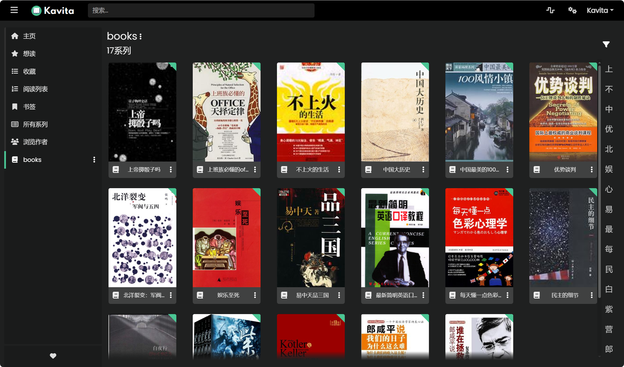
Task: Open the books title actions menu
Action: [141, 37]
